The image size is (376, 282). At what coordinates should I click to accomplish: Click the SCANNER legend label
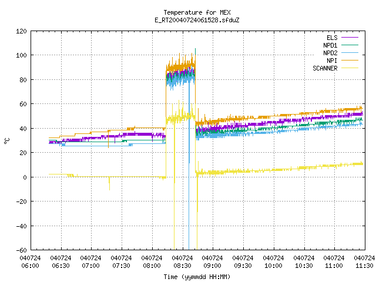(x=325, y=68)
